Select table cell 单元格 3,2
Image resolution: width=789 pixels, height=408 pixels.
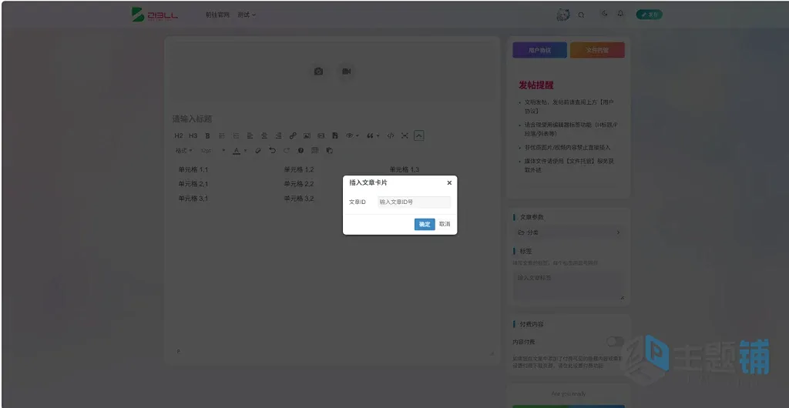click(x=299, y=199)
